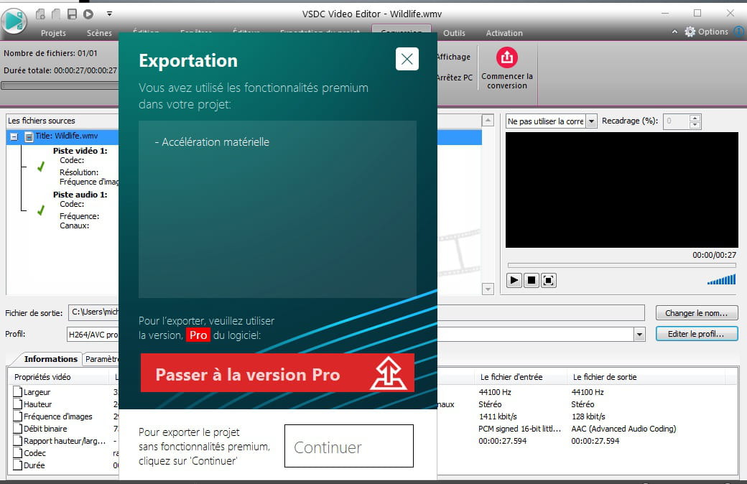Click the source list scroll-down arrow
Screen dimensions: 747x484
tap(488, 289)
